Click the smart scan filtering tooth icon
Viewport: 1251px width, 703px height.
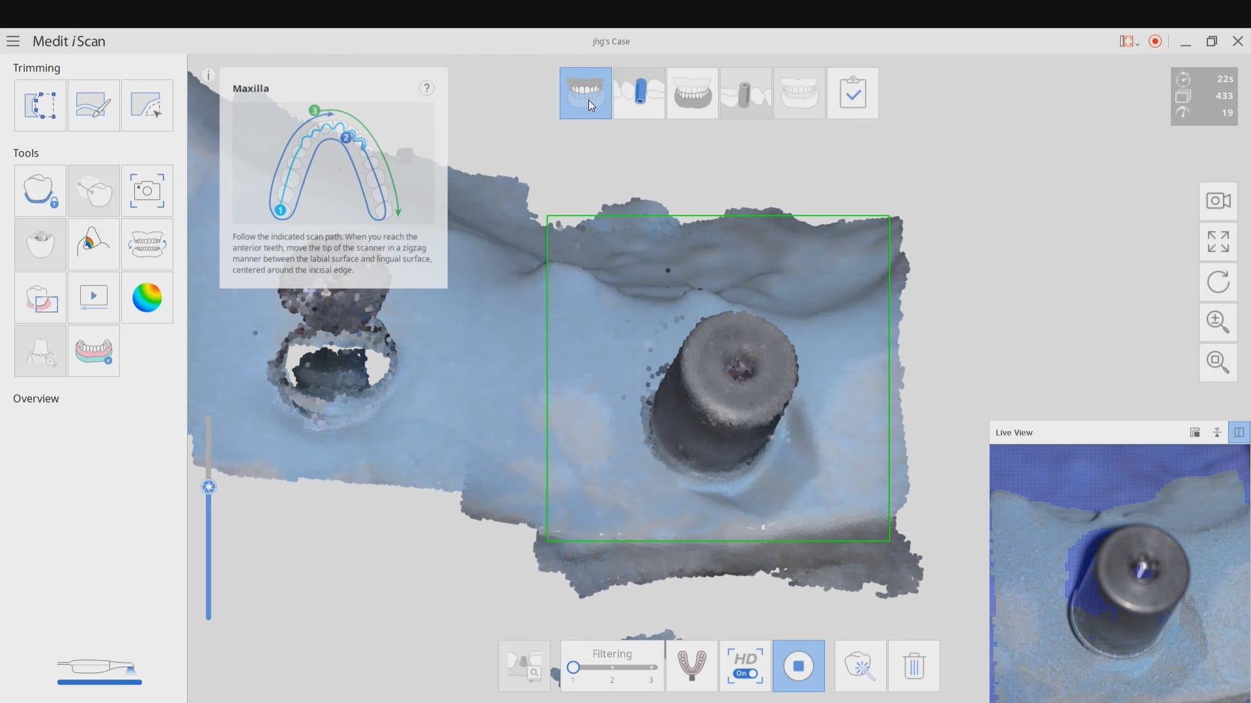click(x=860, y=666)
